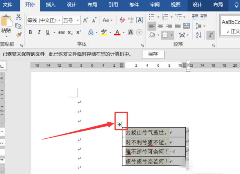The image size is (240, 174).
Task: Apply strikethrough formatting (abc)
Action: click(x=61, y=32)
